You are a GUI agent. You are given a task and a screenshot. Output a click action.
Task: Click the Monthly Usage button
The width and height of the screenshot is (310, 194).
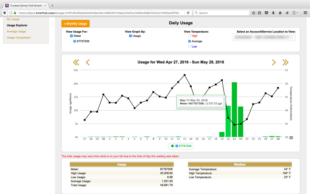76,24
